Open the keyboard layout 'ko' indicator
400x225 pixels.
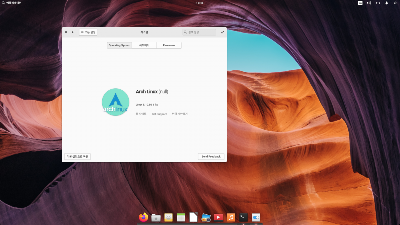(360, 3)
